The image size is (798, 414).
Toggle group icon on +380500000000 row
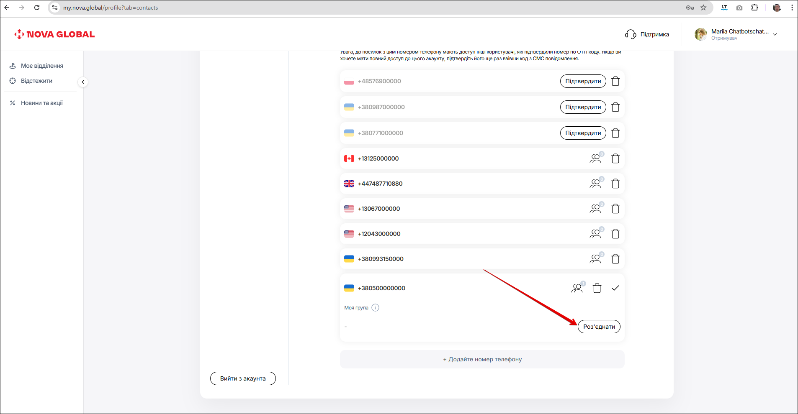(577, 288)
